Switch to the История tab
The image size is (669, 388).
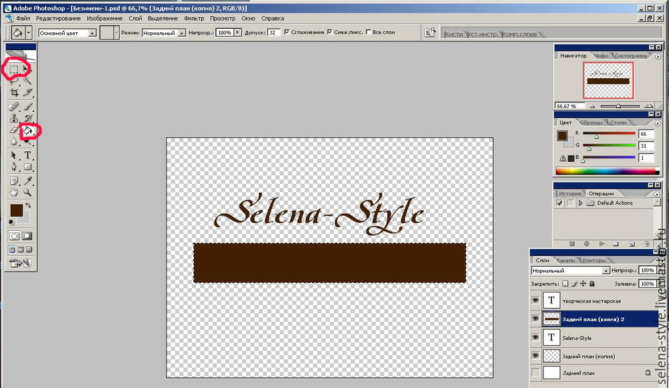tap(570, 193)
